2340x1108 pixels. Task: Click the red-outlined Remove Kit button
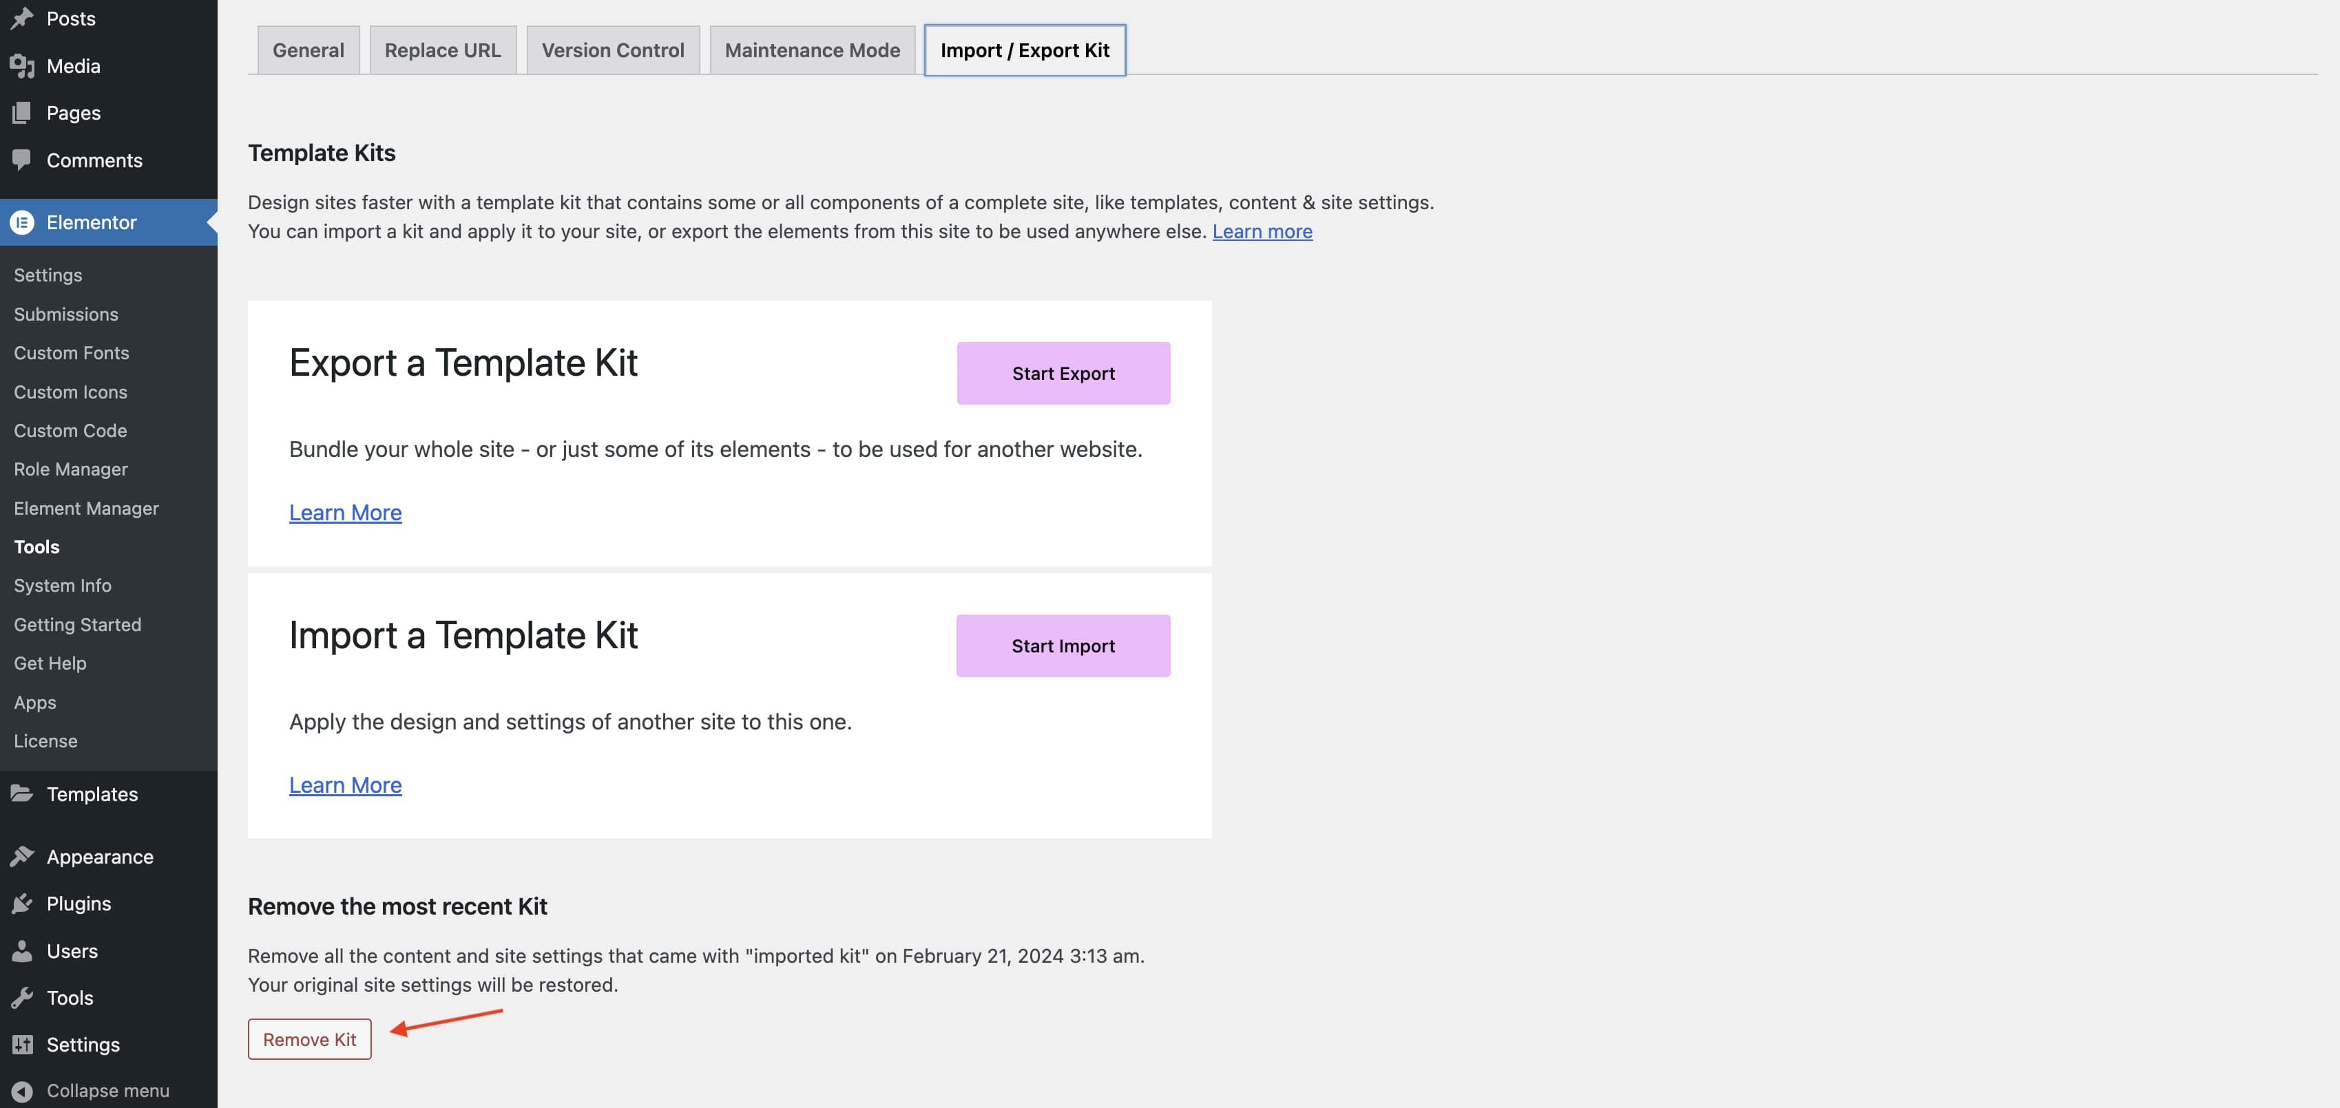point(309,1039)
